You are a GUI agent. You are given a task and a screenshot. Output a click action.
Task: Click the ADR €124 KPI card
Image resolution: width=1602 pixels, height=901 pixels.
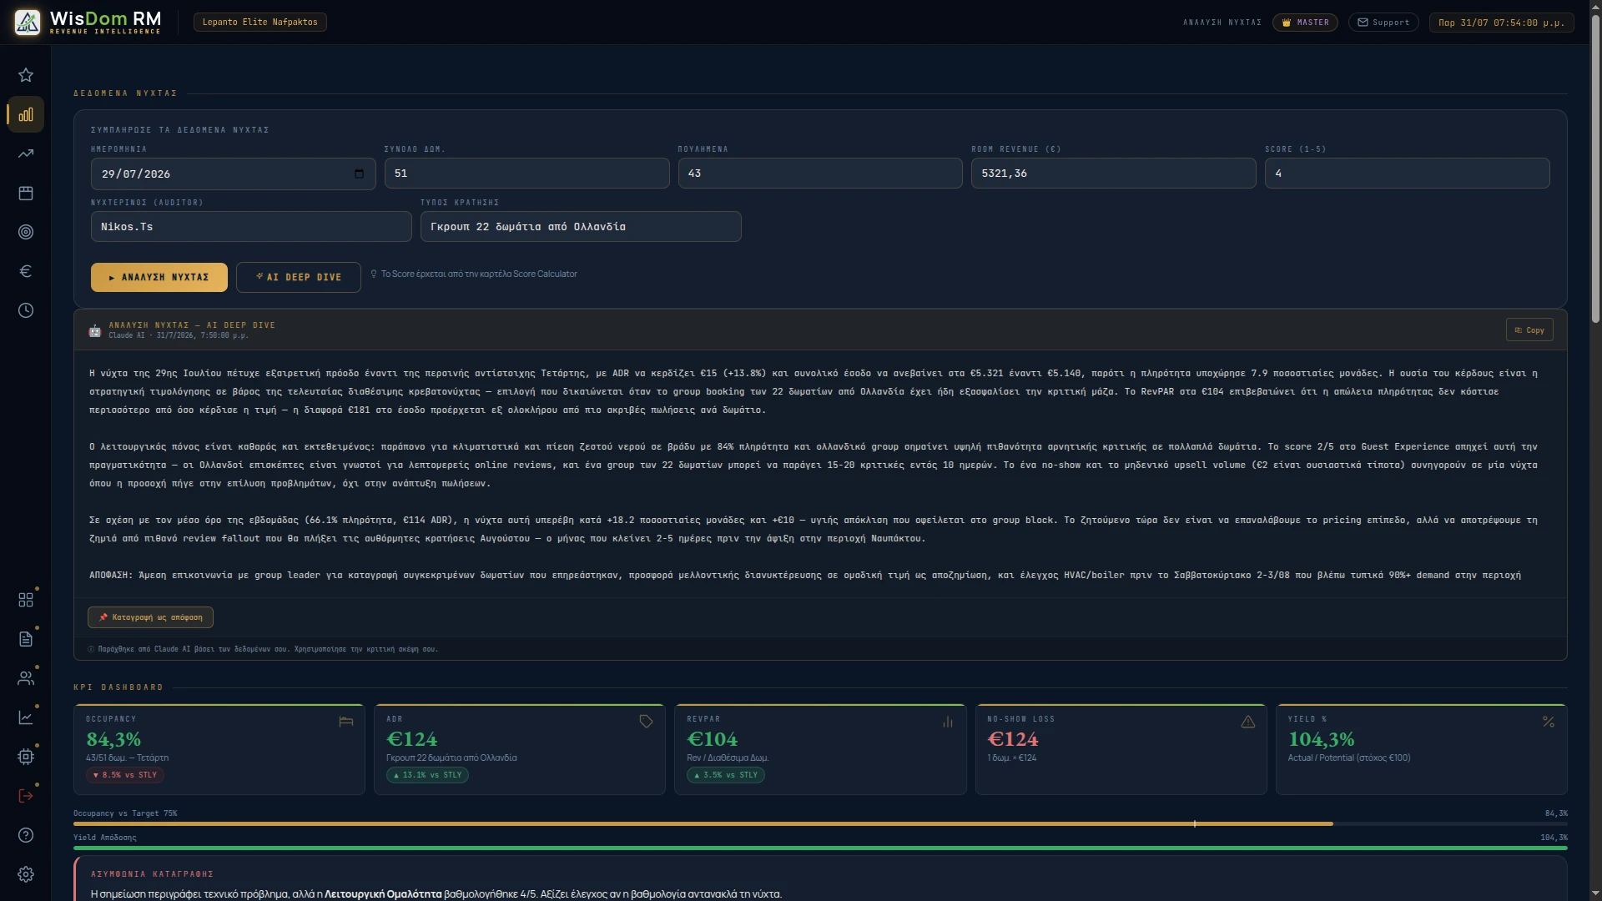(x=520, y=749)
